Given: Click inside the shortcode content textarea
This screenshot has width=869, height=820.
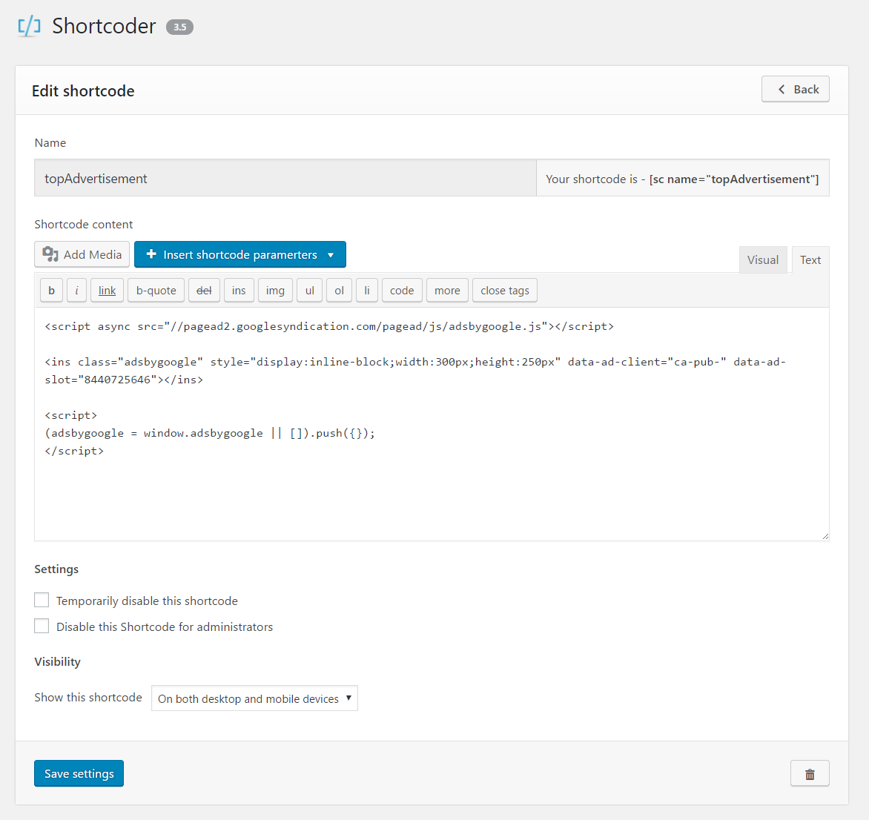Looking at the screenshot, I should 430,489.
